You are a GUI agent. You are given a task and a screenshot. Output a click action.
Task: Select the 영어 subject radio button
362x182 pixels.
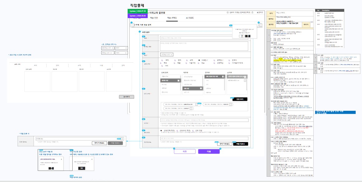pos(176,60)
